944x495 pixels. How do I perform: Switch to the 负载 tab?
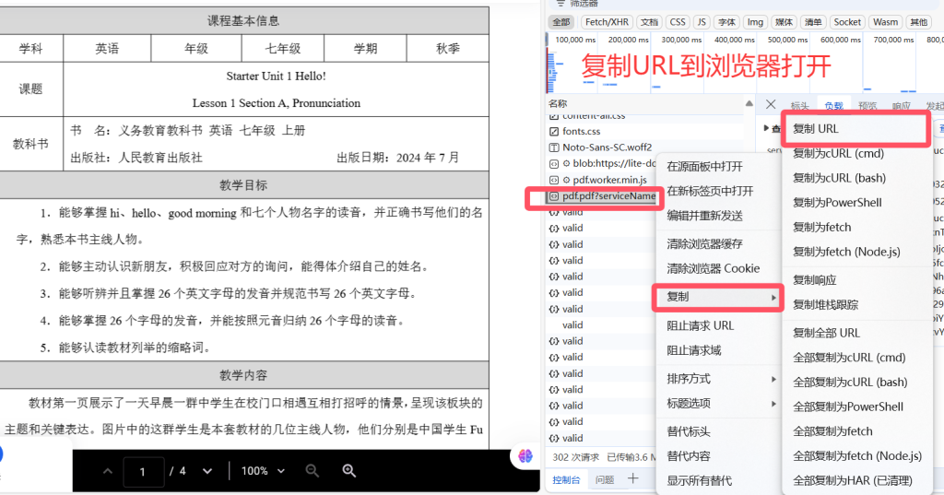click(x=833, y=106)
